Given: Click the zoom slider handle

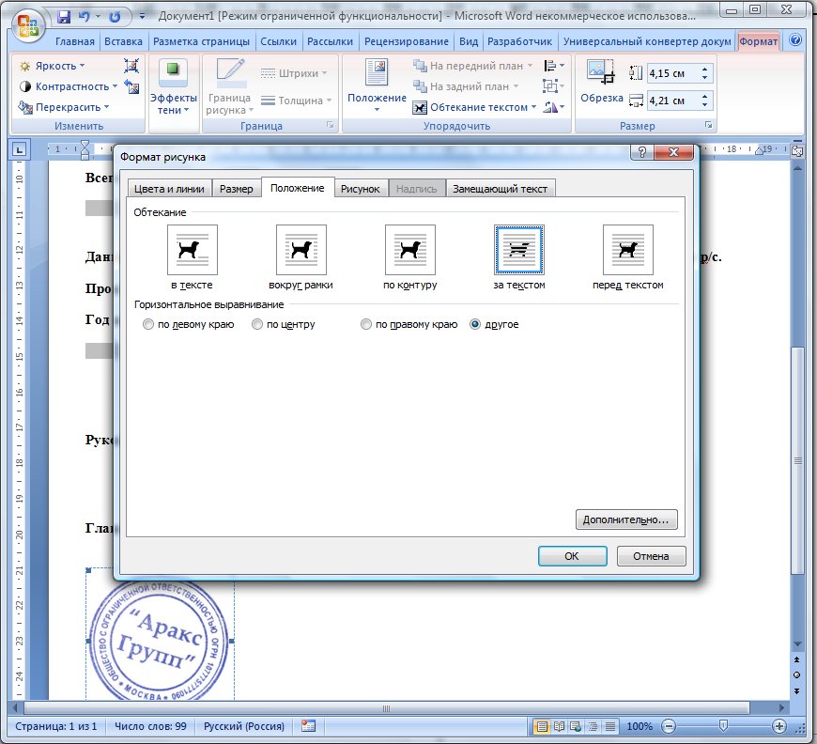Looking at the screenshot, I should pos(723,725).
